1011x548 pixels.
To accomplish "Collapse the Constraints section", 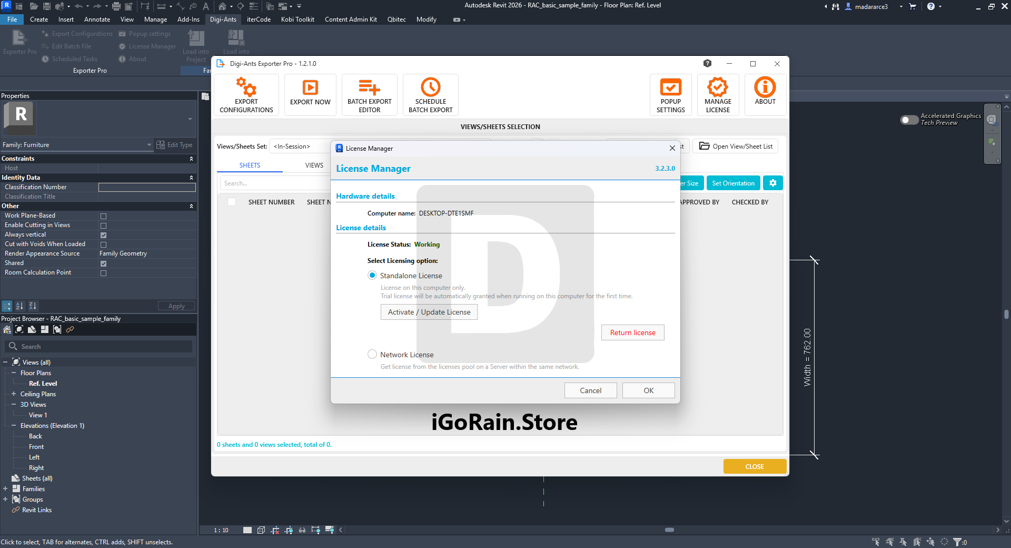I will (x=191, y=159).
